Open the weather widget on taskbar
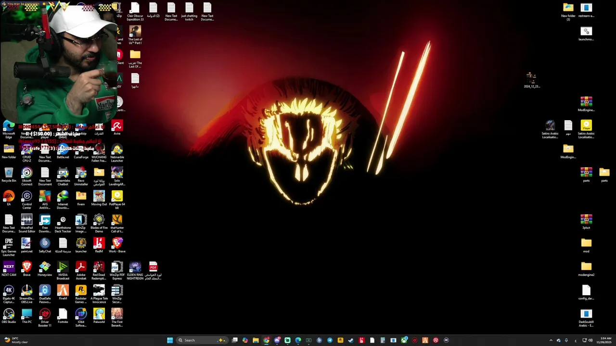This screenshot has height=346, width=616. [x=15, y=340]
